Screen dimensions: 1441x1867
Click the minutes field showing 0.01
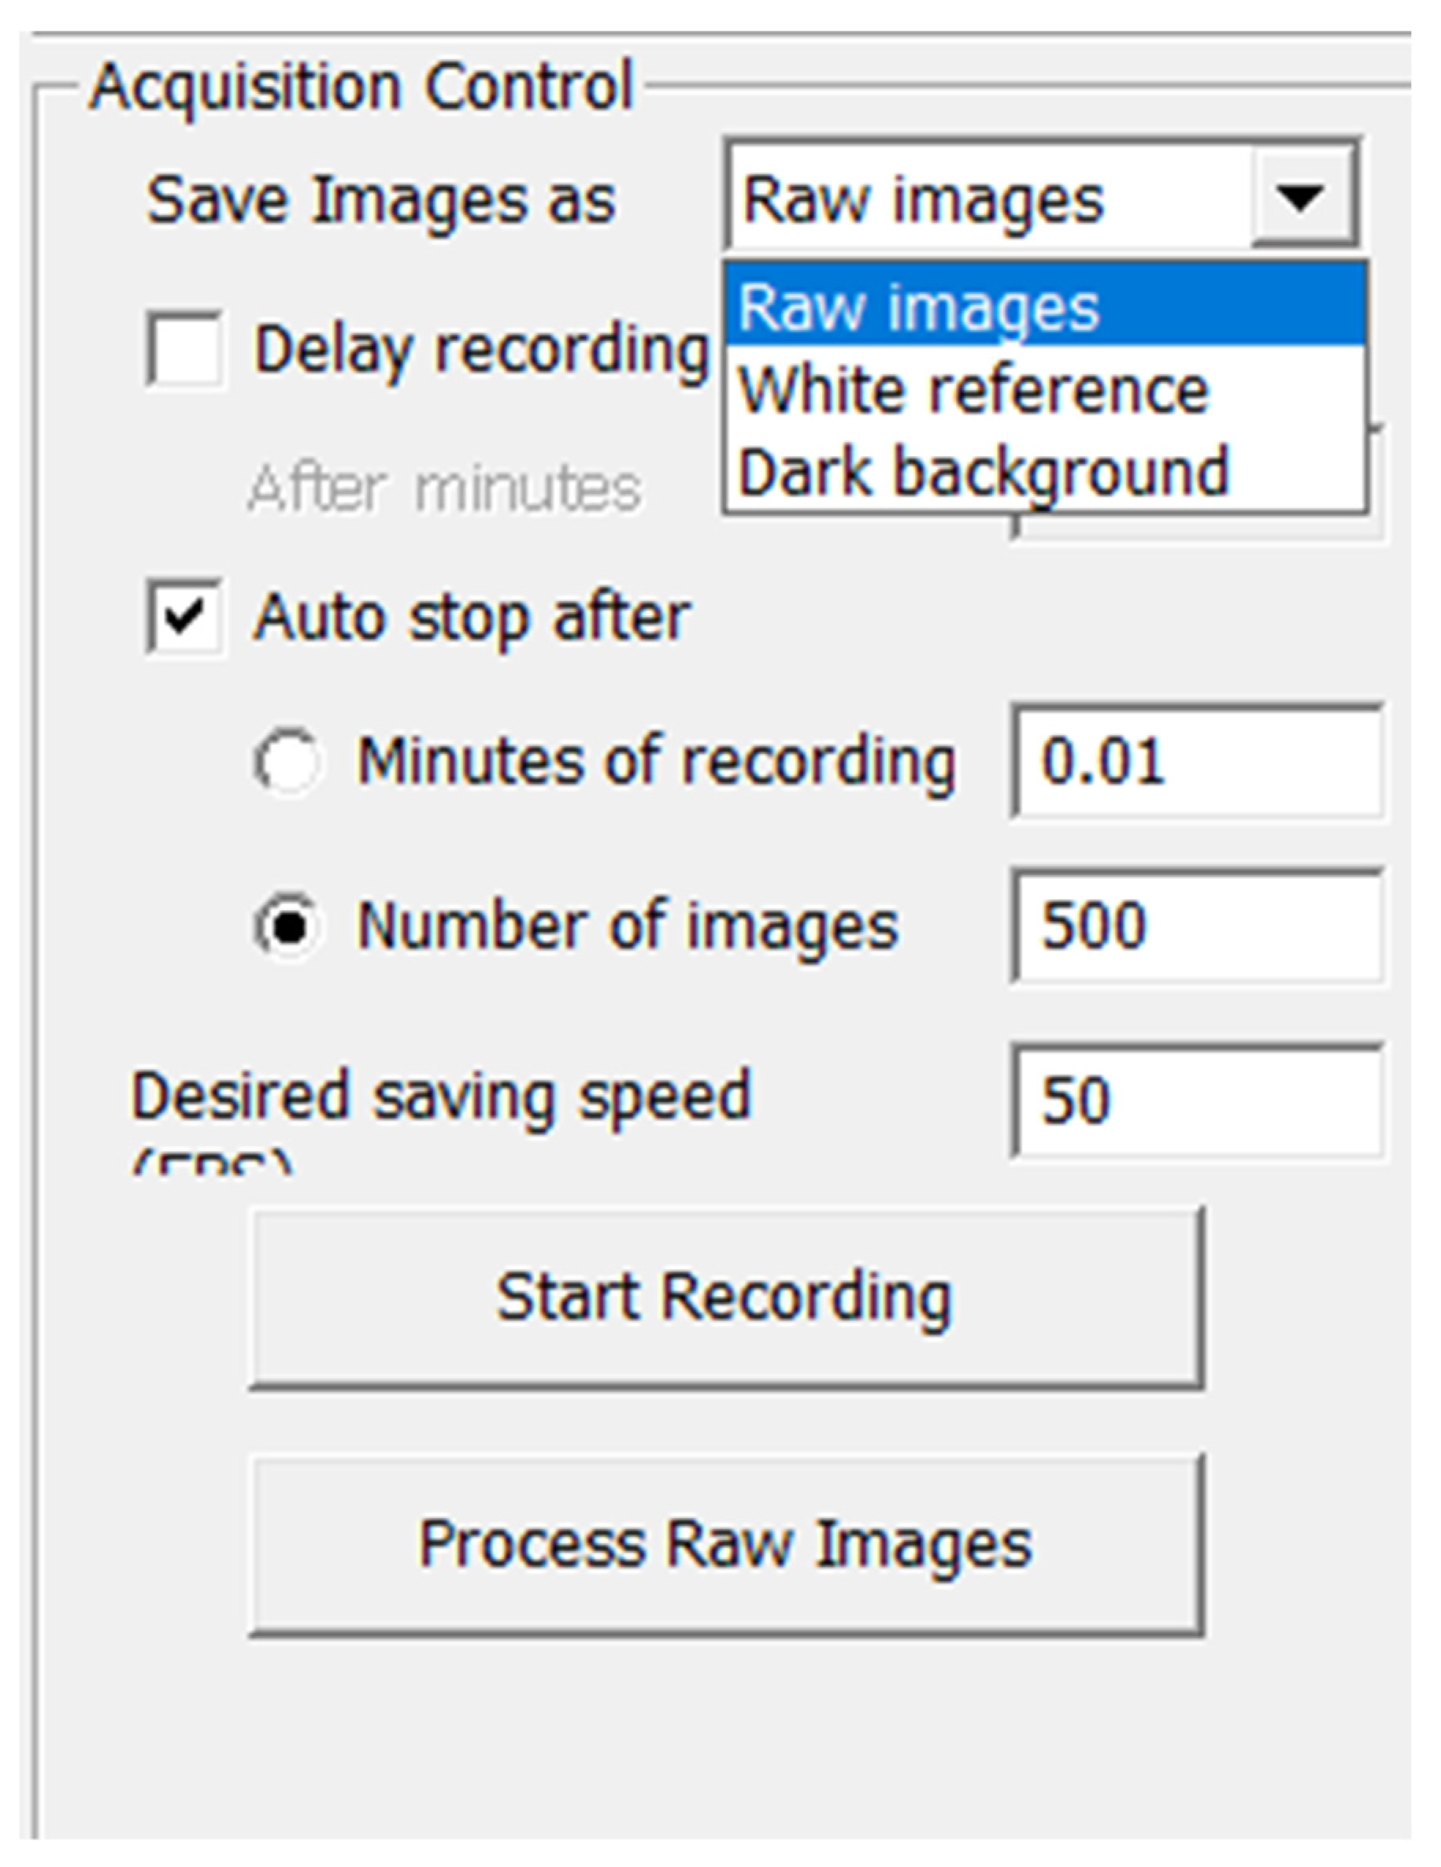pos(1197,760)
